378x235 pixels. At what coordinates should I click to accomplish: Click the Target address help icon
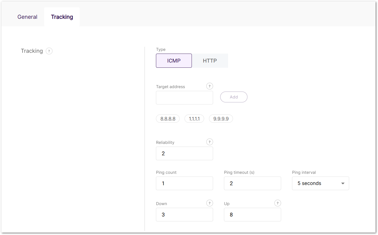coord(209,86)
